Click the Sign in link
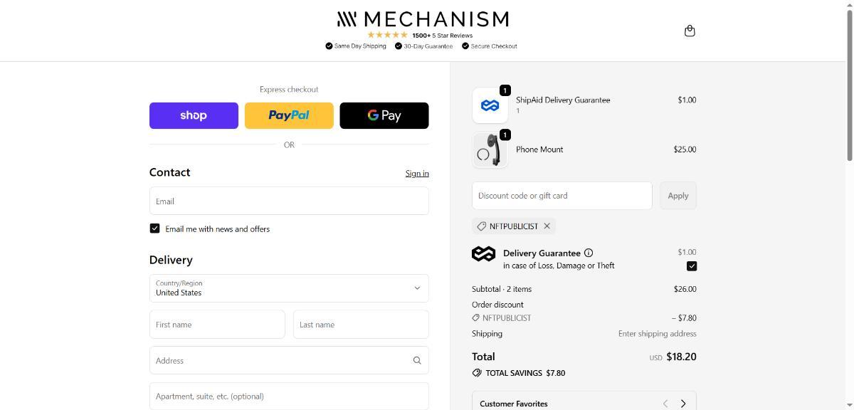 [417, 174]
